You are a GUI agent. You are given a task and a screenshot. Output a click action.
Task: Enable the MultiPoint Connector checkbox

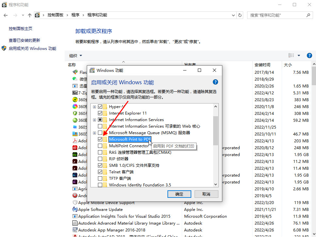point(100,146)
